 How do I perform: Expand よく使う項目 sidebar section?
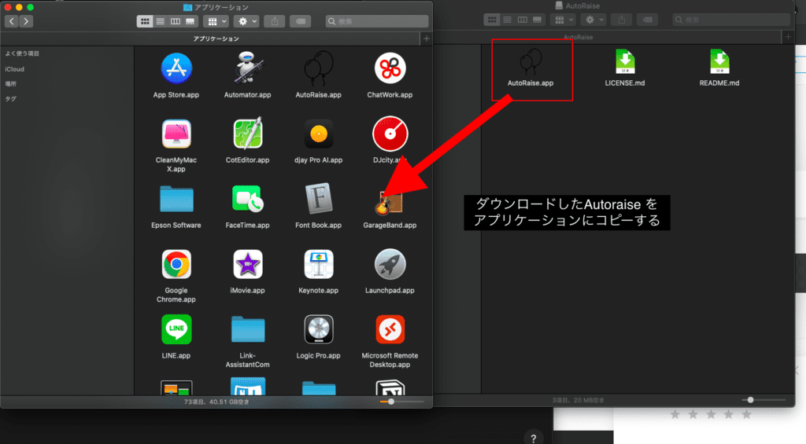point(22,53)
